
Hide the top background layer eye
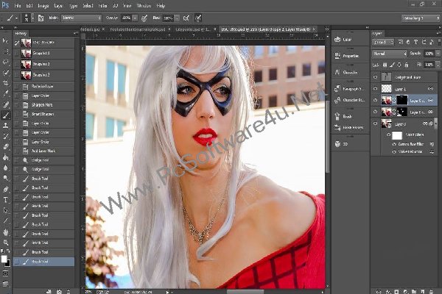pos(375,76)
